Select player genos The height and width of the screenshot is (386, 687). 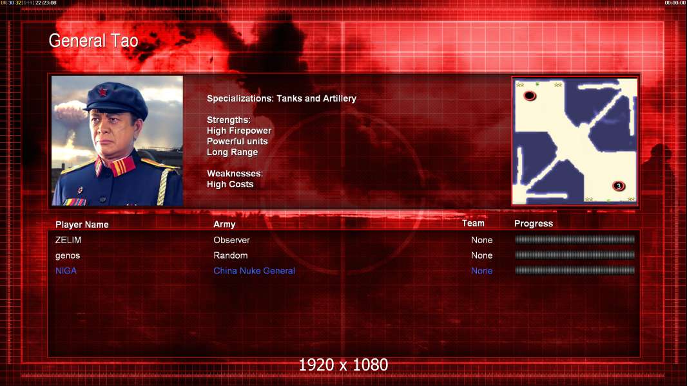pos(68,255)
